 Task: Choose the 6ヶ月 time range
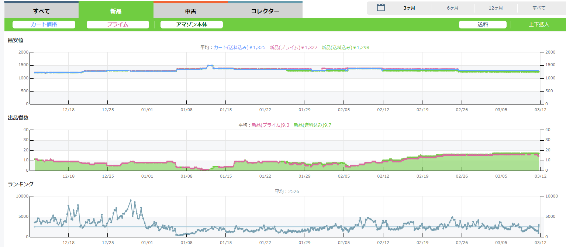tap(452, 8)
